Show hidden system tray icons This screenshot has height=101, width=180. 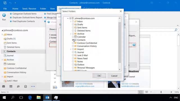(171, 98)
